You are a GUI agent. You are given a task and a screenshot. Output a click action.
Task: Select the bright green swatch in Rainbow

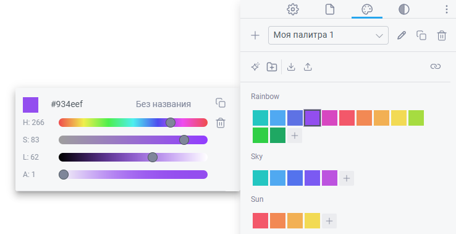pos(260,135)
